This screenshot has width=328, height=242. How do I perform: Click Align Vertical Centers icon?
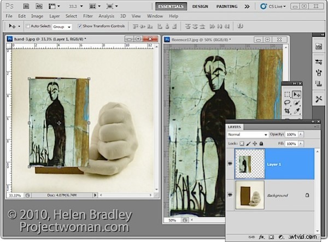[143, 26]
